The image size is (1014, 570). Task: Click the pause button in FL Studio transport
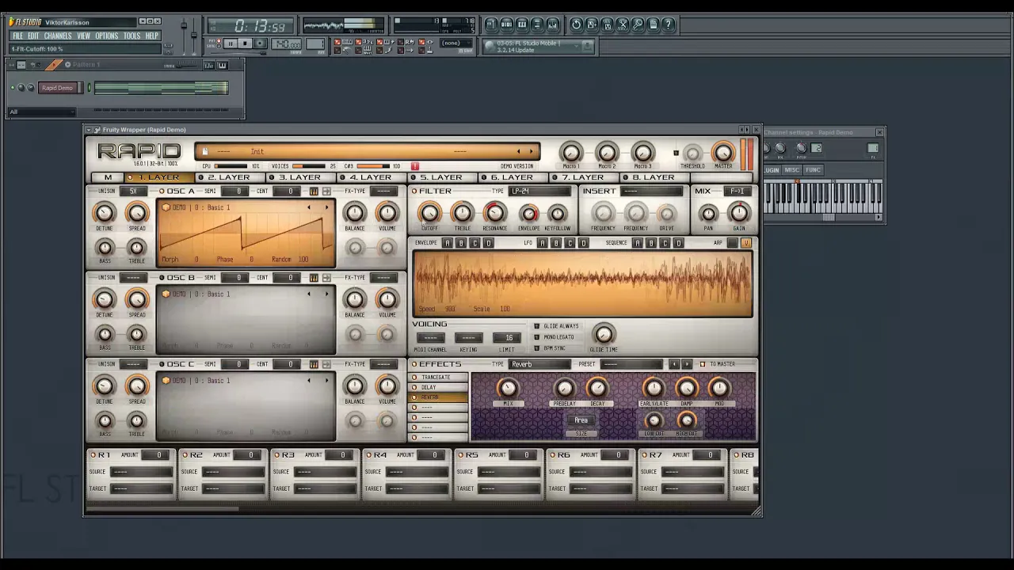[x=231, y=44]
